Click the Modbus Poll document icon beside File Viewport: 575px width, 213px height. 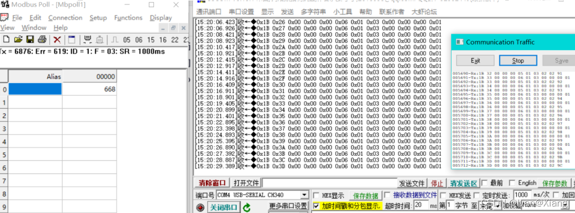point(5,17)
